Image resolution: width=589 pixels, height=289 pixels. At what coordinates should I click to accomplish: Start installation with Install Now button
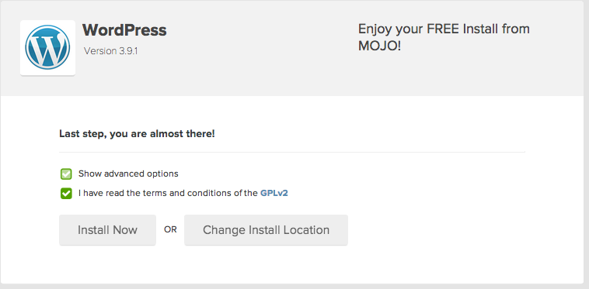click(x=107, y=230)
